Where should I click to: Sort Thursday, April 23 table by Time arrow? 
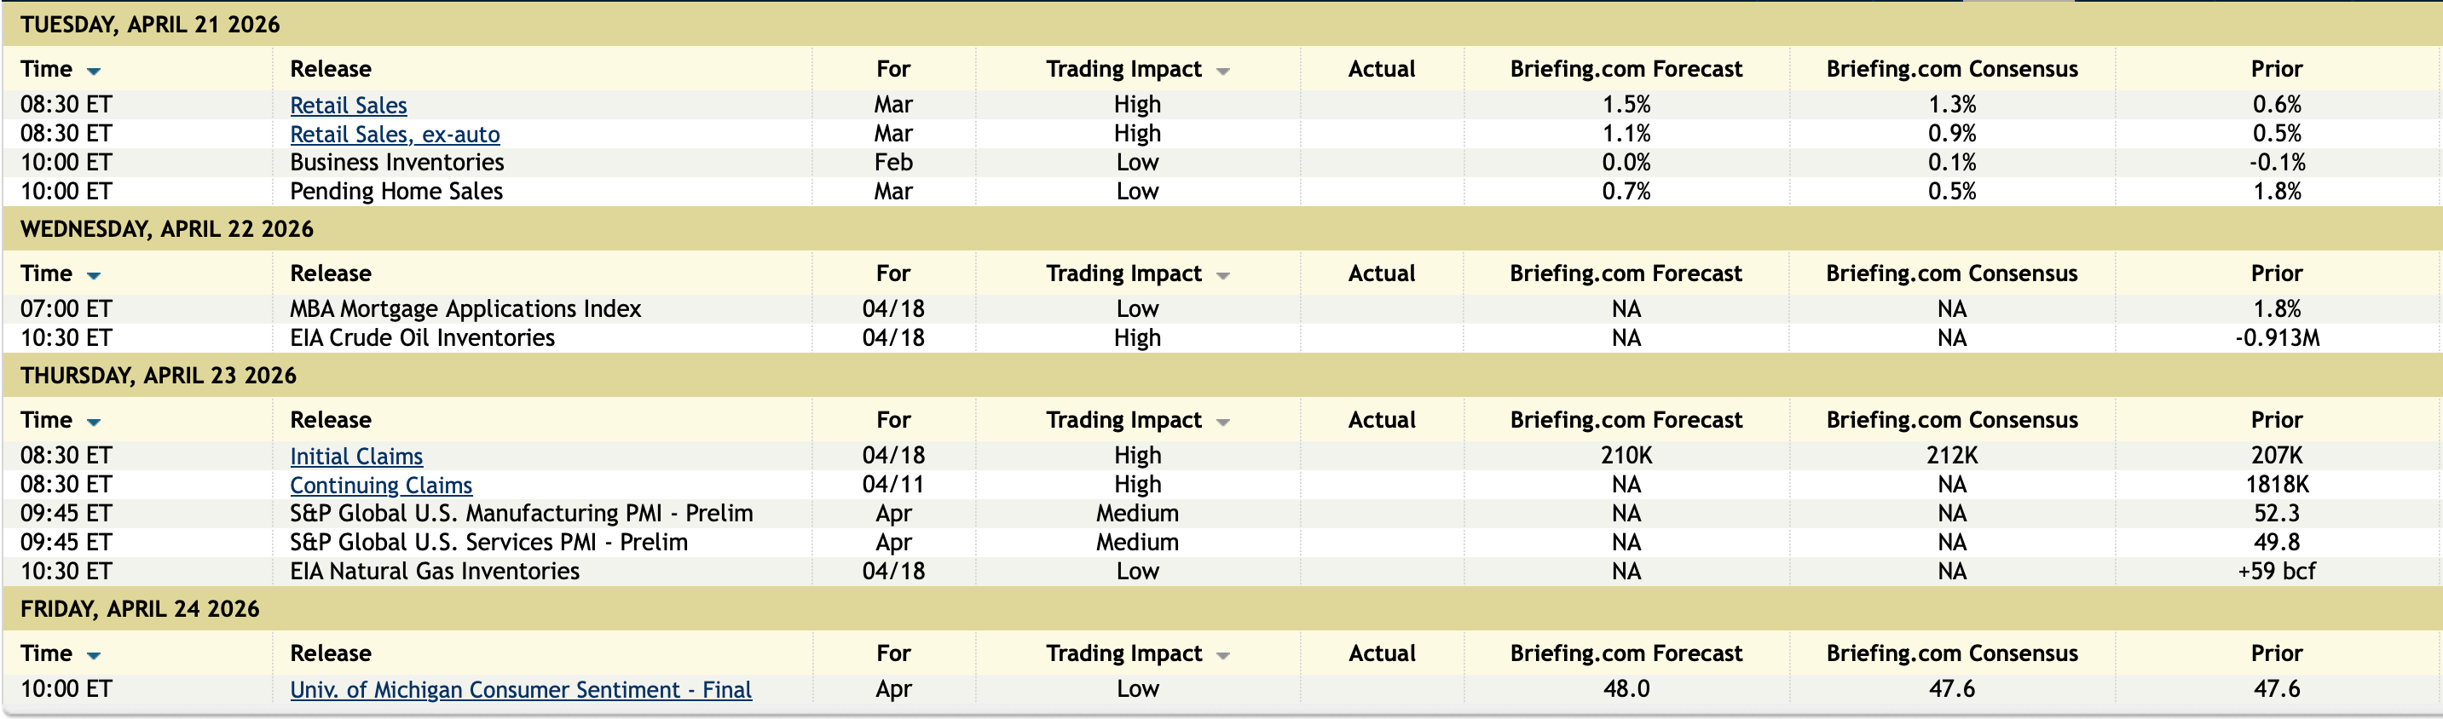(93, 423)
